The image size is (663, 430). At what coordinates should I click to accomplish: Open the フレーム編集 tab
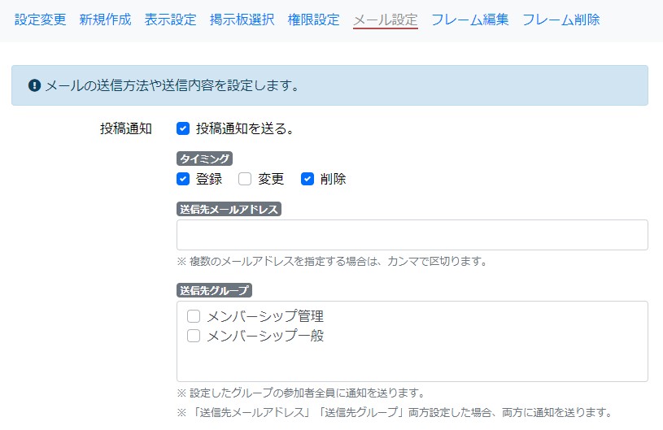[x=469, y=20]
